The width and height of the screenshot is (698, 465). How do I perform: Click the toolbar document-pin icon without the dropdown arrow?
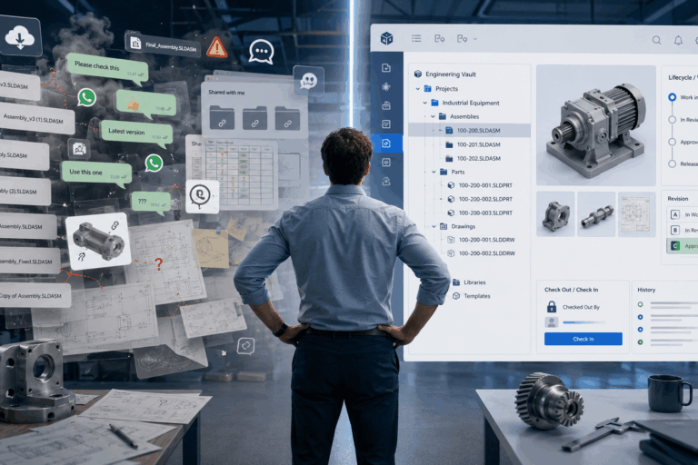439,39
